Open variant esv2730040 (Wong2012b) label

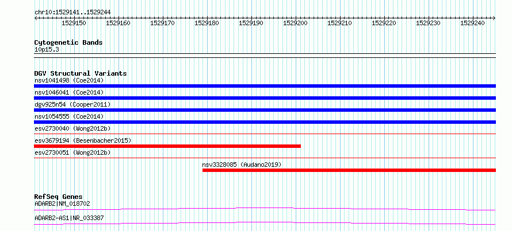tap(72, 128)
